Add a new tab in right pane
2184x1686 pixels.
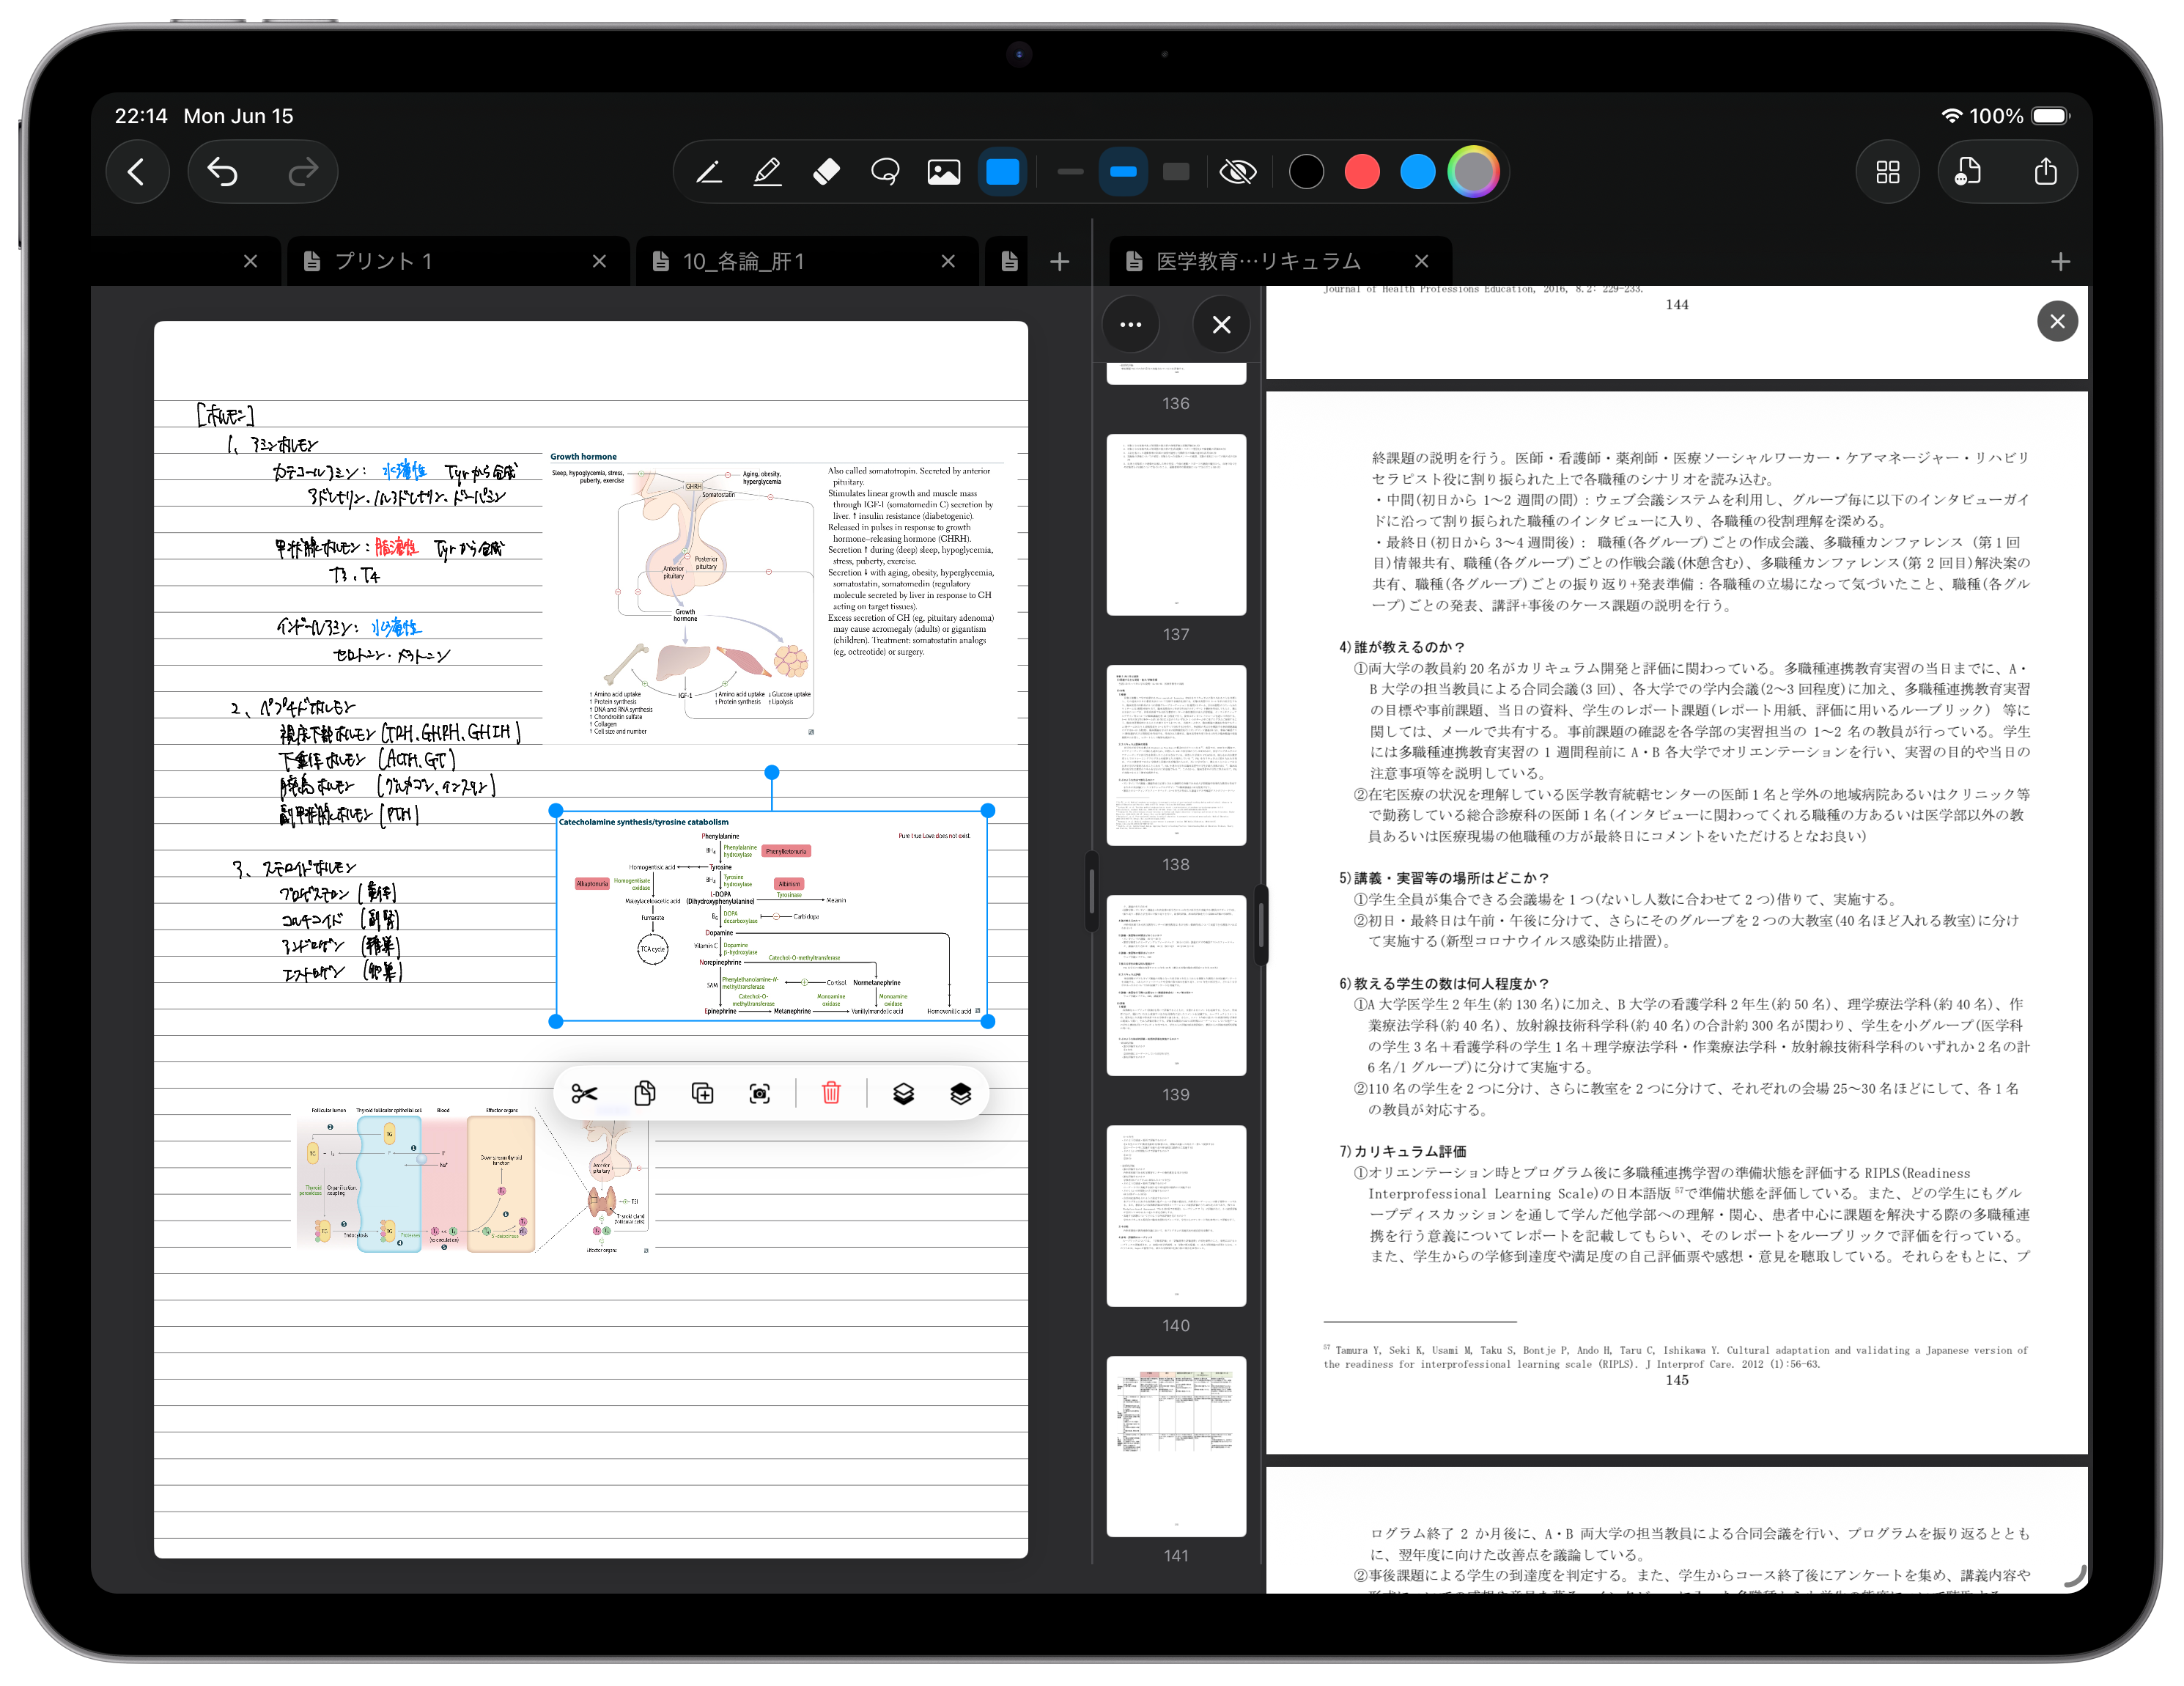click(x=2060, y=262)
